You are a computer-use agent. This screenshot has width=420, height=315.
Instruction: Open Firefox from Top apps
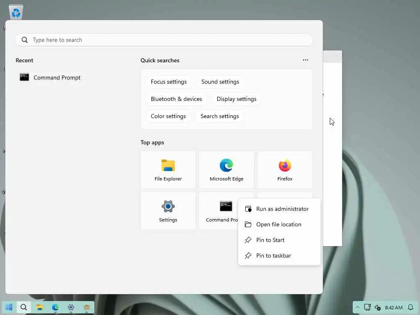[x=285, y=170]
